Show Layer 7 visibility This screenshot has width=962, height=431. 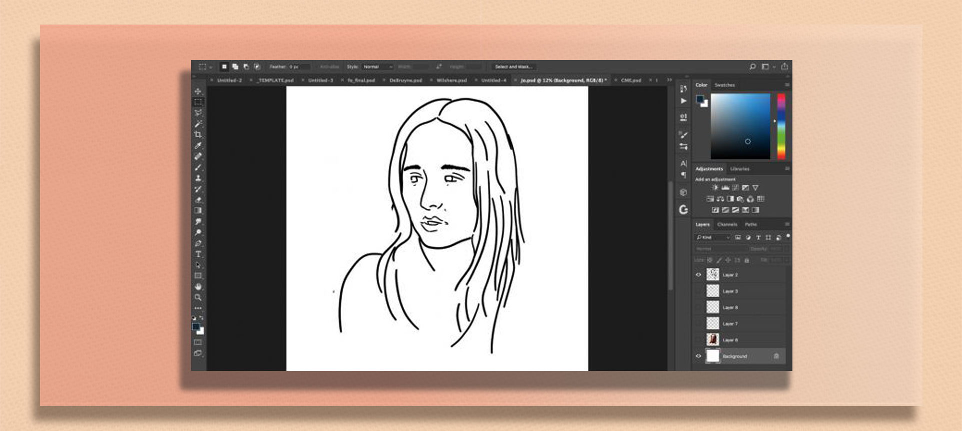coord(698,323)
